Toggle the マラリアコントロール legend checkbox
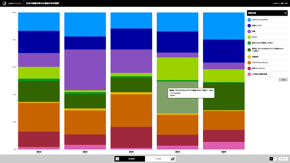 click(249, 63)
